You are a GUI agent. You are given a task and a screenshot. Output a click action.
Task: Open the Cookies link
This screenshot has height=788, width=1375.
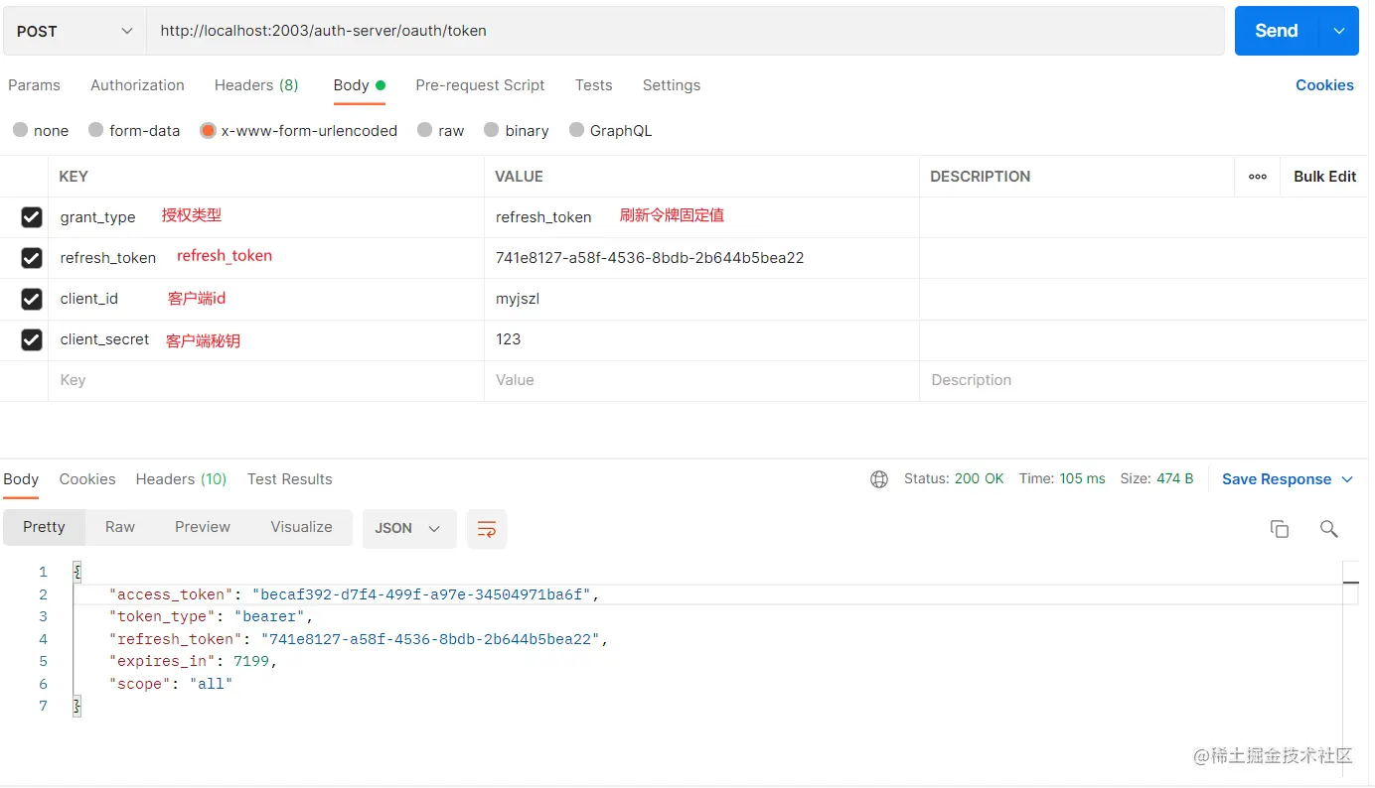pos(1324,85)
